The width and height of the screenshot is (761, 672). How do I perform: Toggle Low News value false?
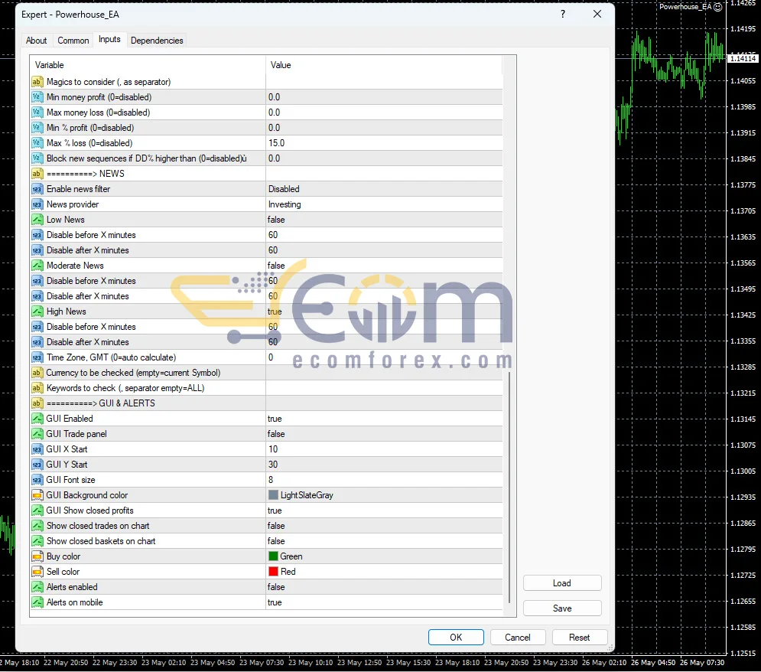pyautogui.click(x=384, y=220)
